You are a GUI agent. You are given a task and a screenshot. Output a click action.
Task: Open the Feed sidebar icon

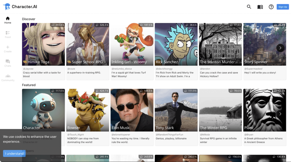[8, 35]
